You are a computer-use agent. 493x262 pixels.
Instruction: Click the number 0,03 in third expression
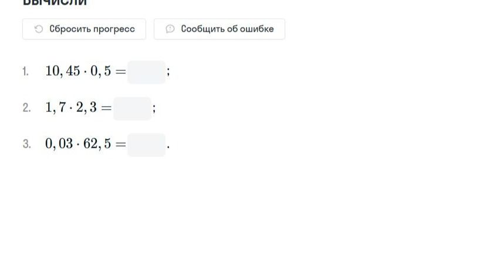(x=59, y=144)
